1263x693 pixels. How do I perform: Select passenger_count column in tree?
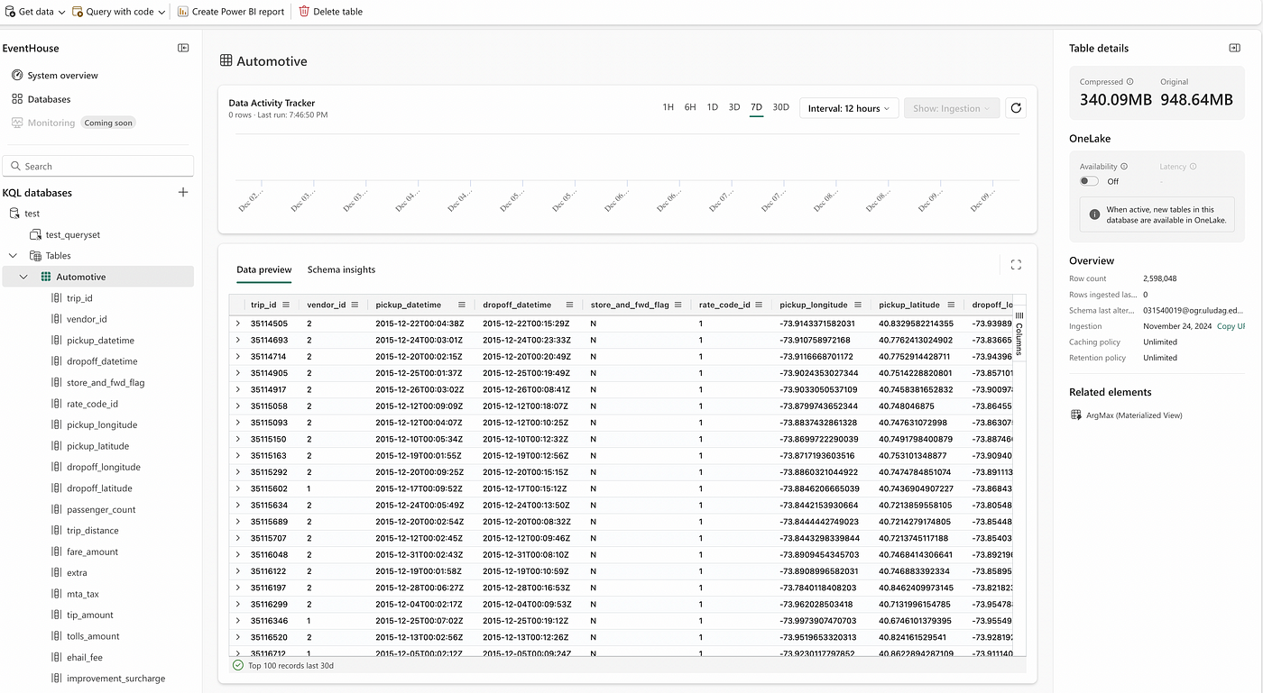coord(101,509)
